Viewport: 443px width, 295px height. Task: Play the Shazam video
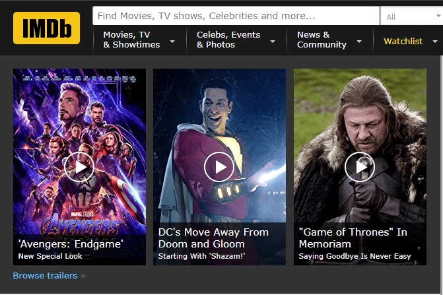(219, 167)
